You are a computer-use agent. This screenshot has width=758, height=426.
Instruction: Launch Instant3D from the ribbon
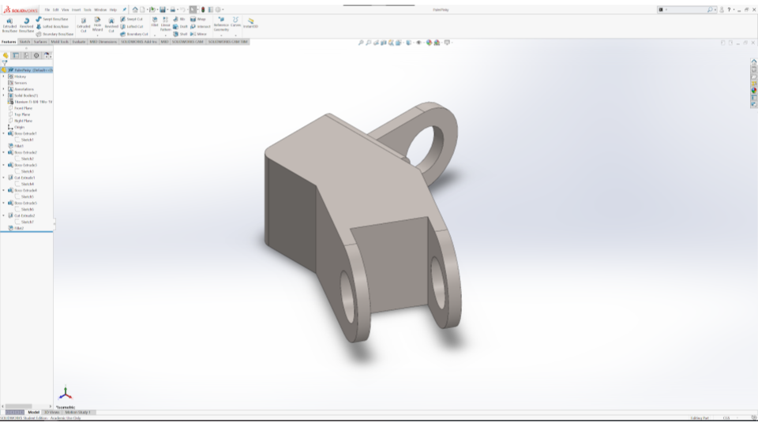point(251,23)
